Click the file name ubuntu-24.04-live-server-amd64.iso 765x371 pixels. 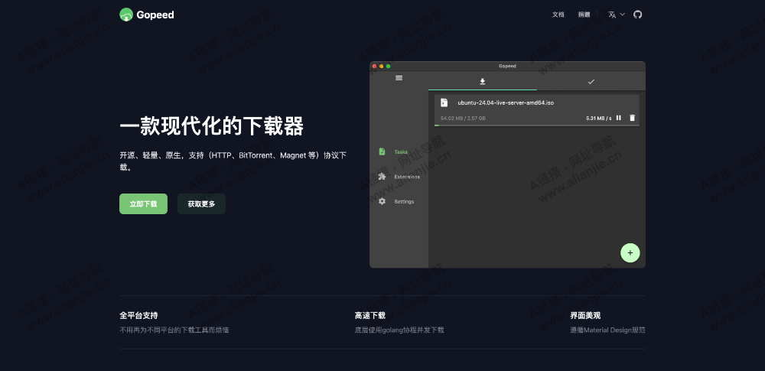click(x=506, y=103)
